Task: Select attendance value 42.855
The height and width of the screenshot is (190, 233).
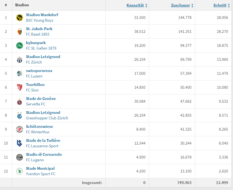Action: (x=186, y=115)
